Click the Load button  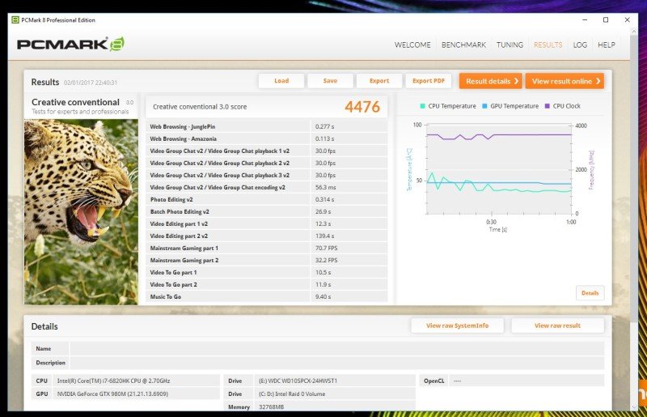(281, 81)
